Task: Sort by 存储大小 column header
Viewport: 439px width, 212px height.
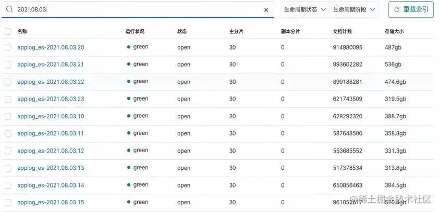Action: pos(394,32)
